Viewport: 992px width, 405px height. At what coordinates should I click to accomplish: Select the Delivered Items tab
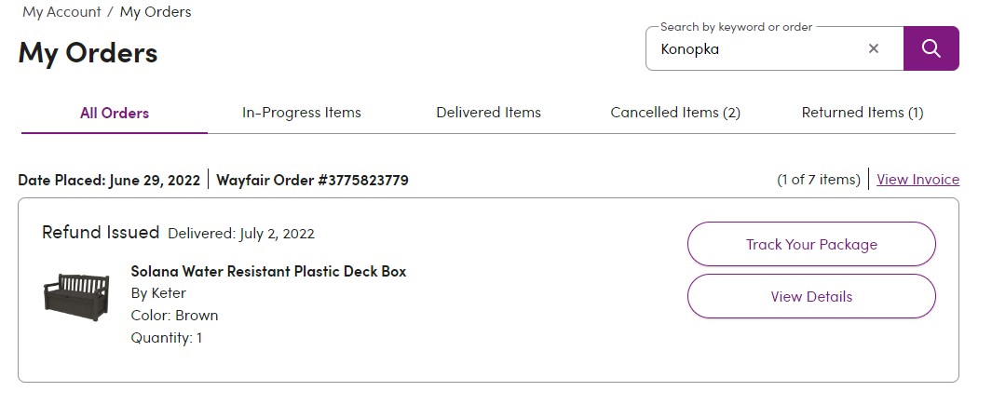(488, 113)
